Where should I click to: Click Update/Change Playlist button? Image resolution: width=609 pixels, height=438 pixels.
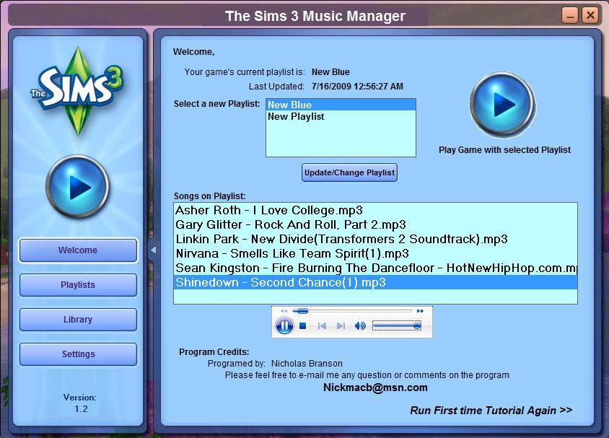coord(349,172)
